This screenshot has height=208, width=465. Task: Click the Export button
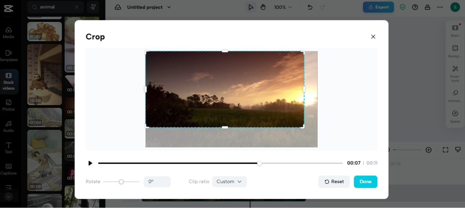(x=378, y=7)
